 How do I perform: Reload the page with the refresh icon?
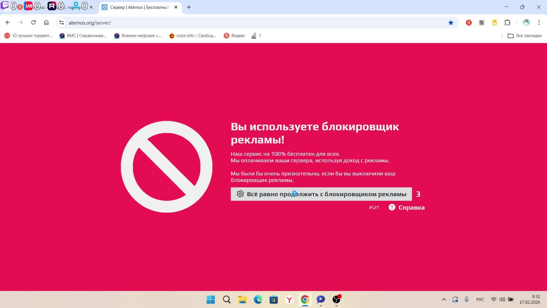coord(34,23)
